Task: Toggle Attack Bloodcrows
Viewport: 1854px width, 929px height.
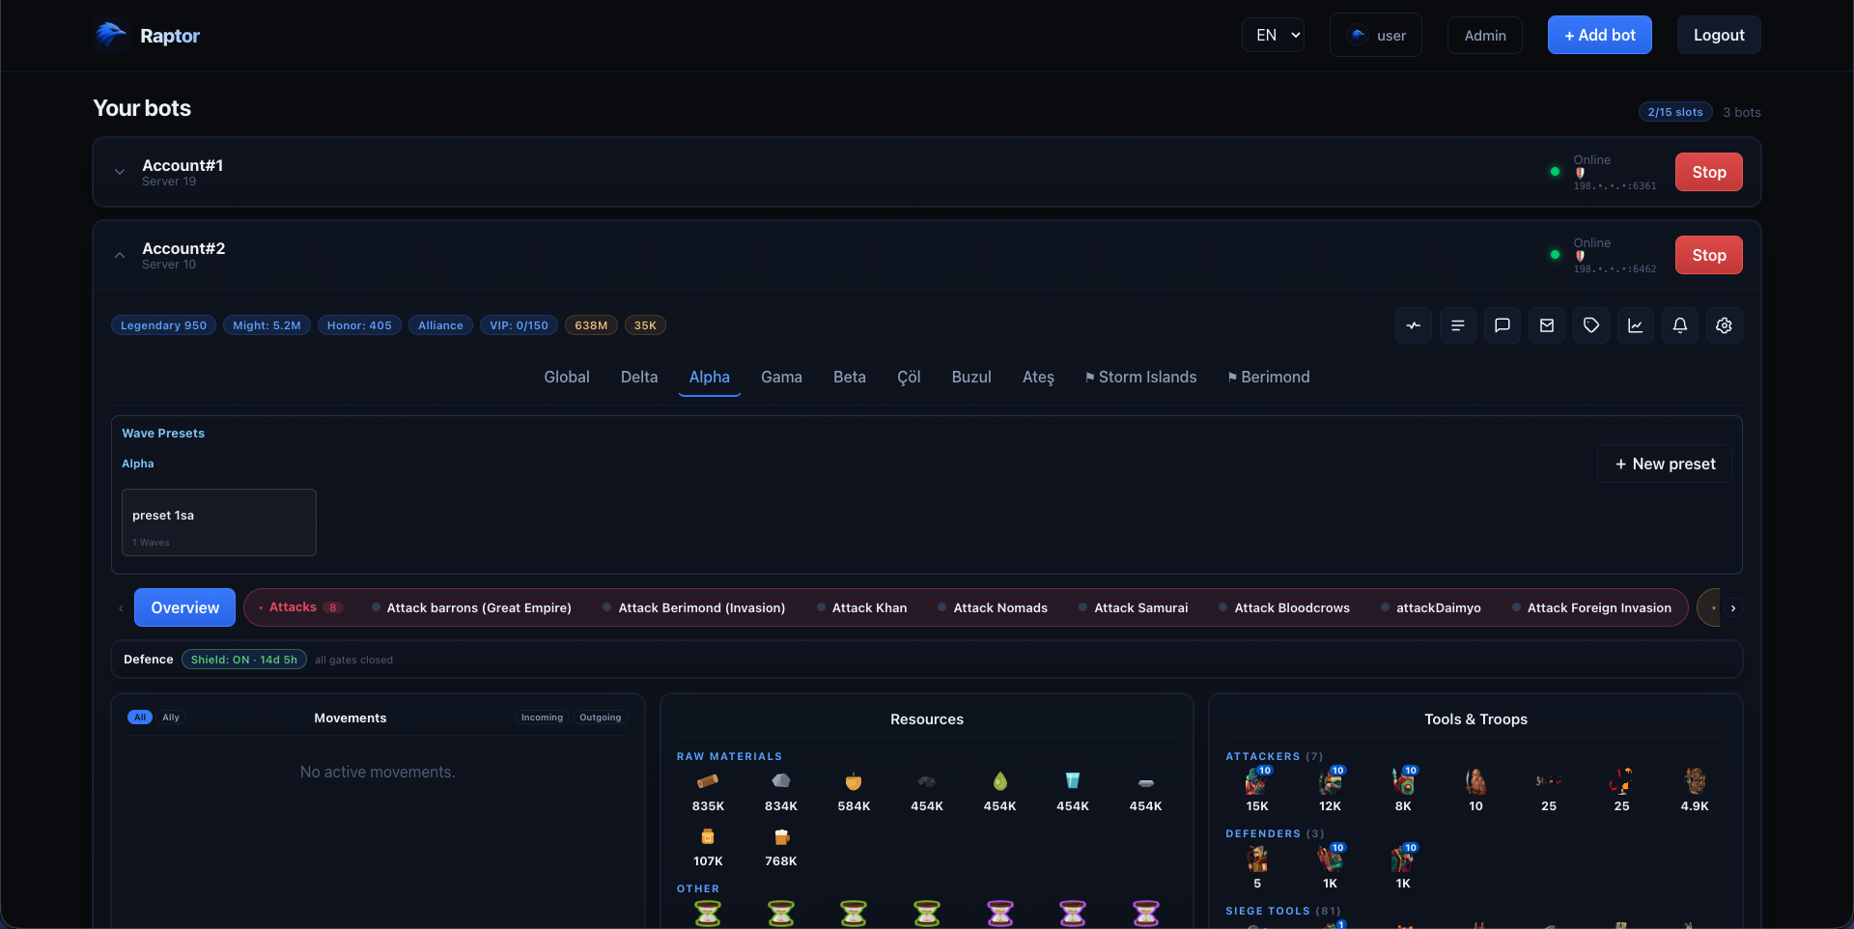Action: 1284,607
